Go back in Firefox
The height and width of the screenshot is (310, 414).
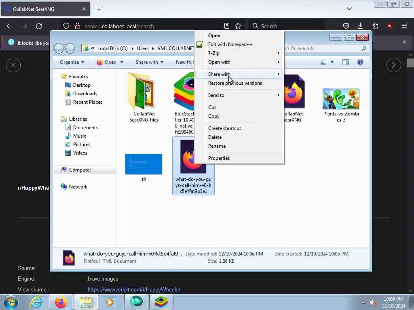10,26
